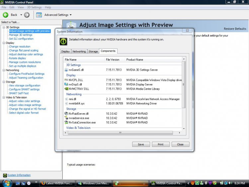Collapse the Video & Television tree node
The image size is (249, 187).
4,97
